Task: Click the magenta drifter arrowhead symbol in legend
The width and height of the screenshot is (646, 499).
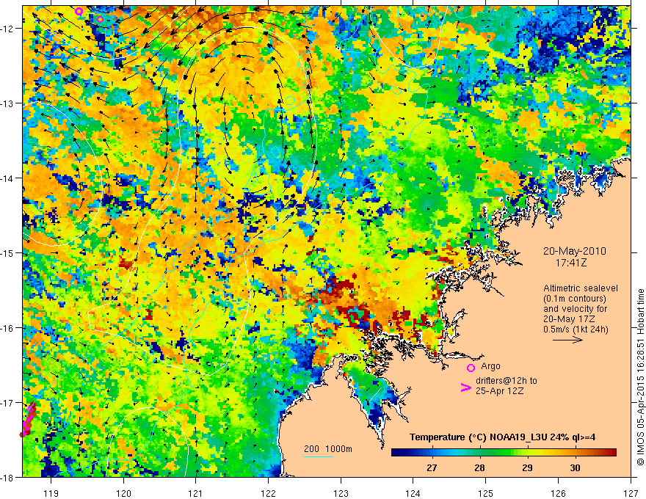Action: click(465, 387)
